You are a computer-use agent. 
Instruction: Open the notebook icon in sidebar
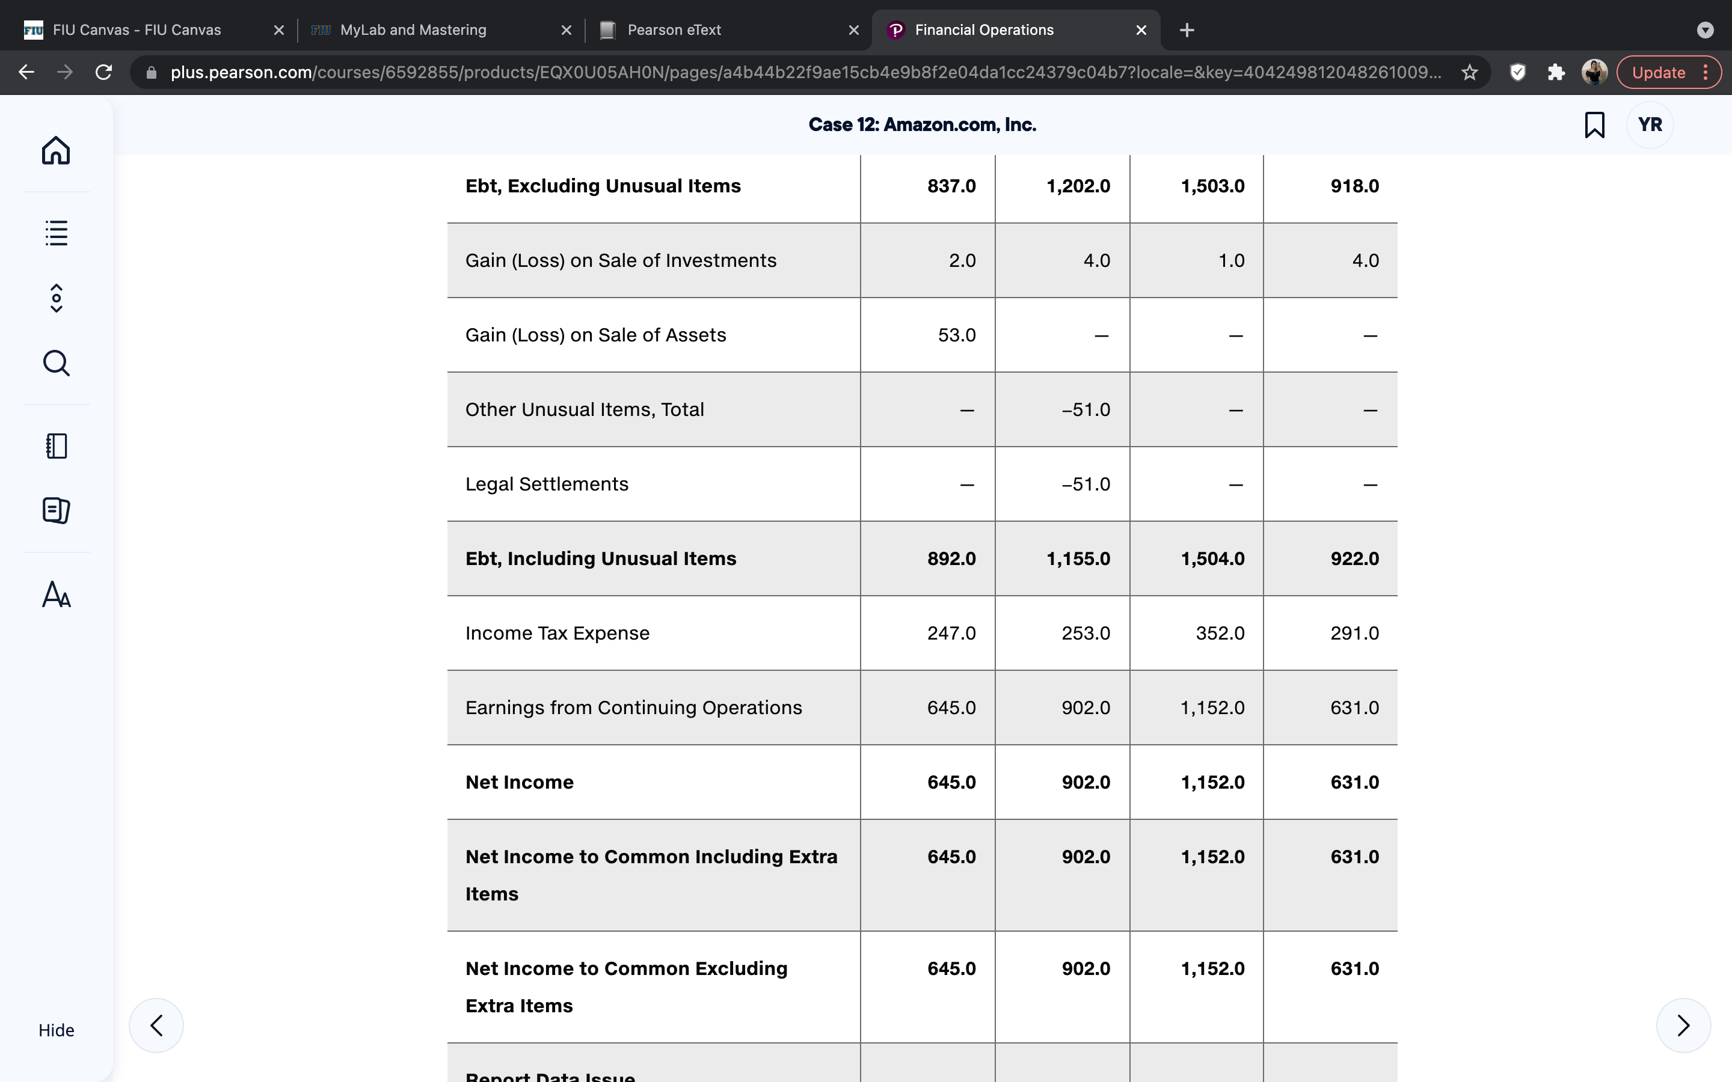coord(56,446)
